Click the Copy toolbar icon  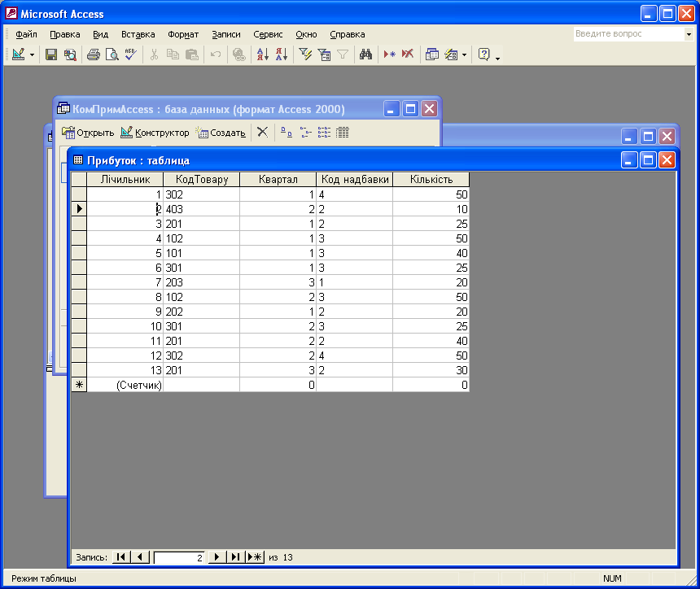[173, 55]
